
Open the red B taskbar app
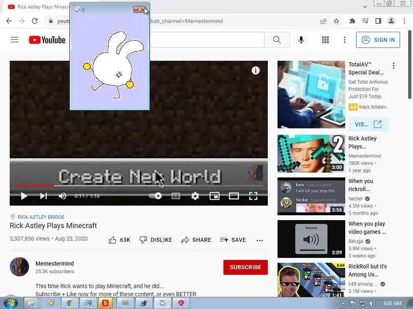tap(105, 303)
